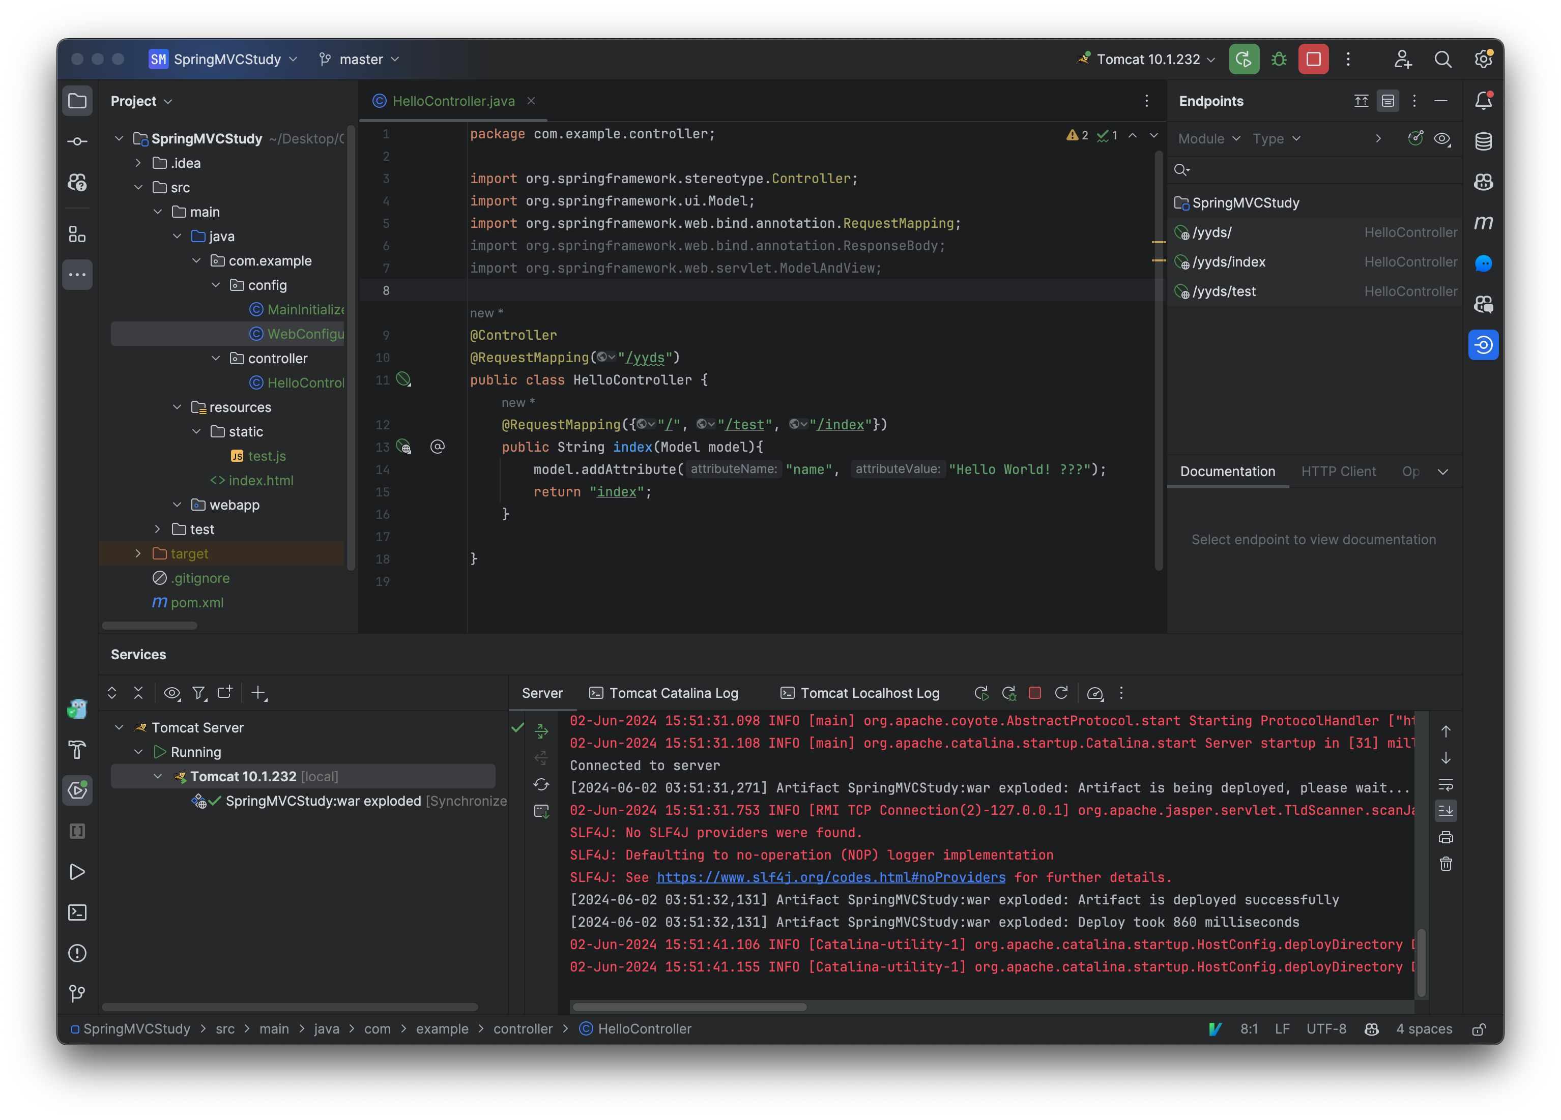Viewport: 1561px width, 1120px height.
Task: Switch to the HTTP Client tab
Action: 1338,471
